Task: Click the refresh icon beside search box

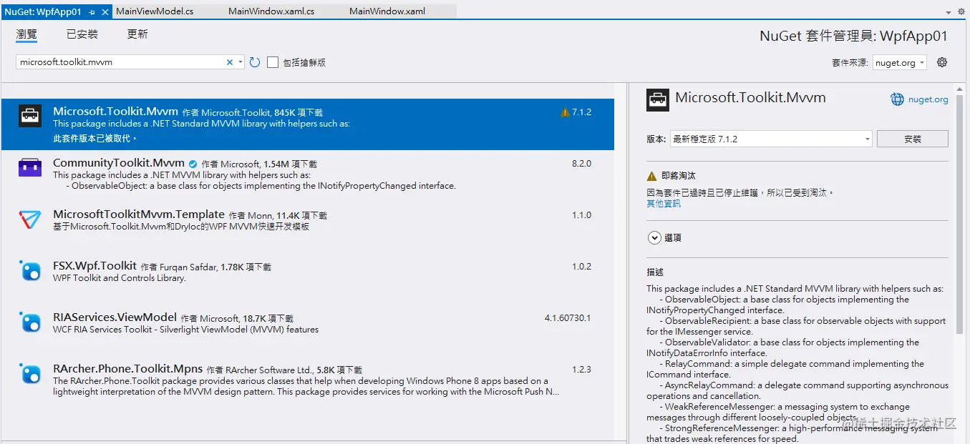Action: click(255, 62)
